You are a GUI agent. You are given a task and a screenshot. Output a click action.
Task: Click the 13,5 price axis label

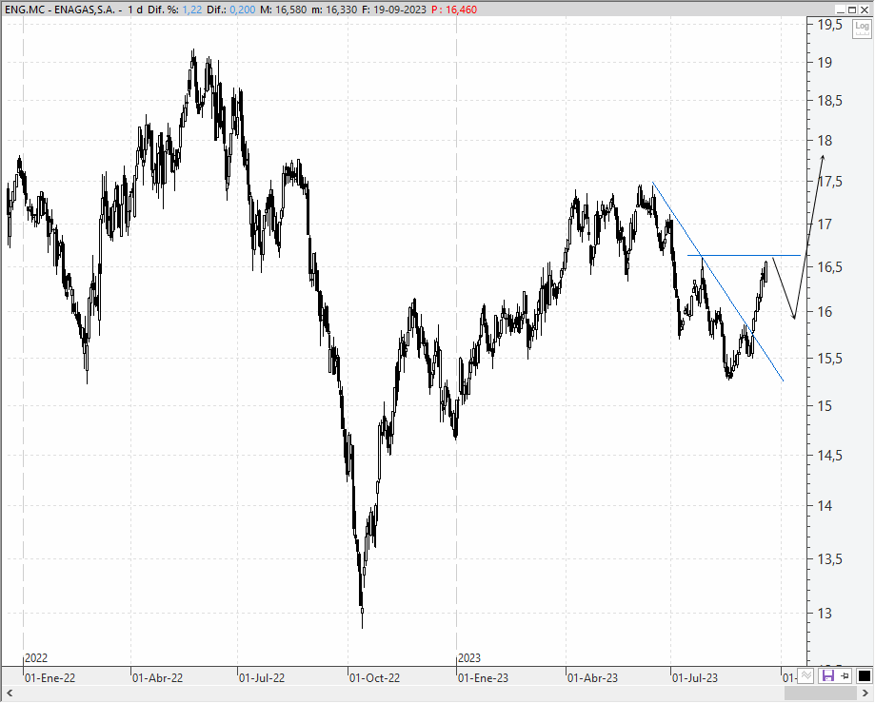click(830, 559)
